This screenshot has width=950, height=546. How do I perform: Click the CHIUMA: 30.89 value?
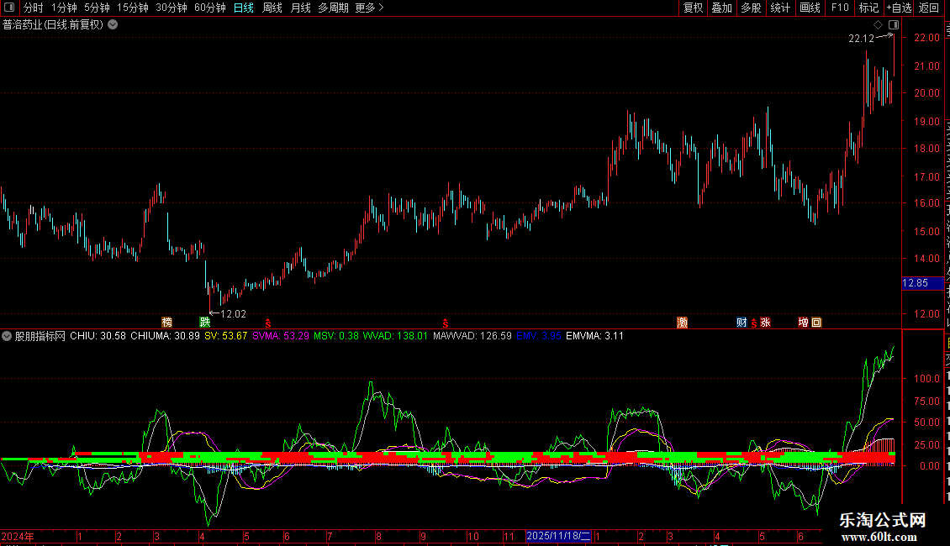[165, 336]
